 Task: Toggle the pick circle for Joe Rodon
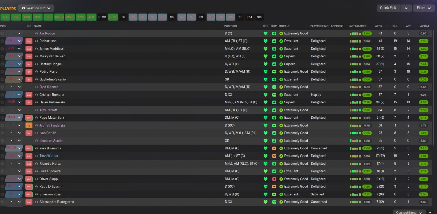(2, 33)
